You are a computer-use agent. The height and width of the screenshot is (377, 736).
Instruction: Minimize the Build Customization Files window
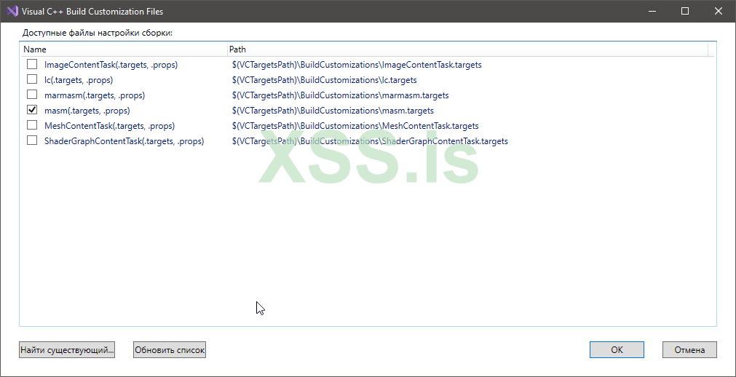pyautogui.click(x=652, y=11)
